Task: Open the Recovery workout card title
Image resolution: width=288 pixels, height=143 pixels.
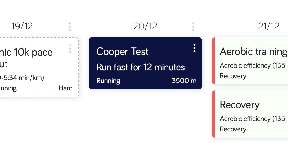Action: tap(240, 105)
